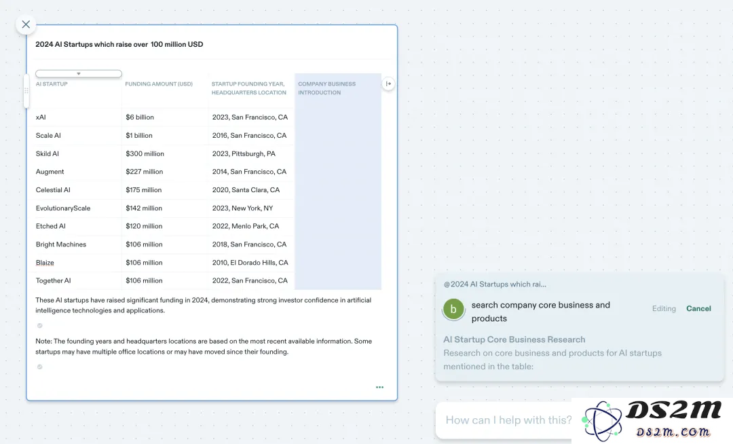This screenshot has height=444, width=733.
Task: Click the "Editing" status label
Action: click(x=664, y=308)
